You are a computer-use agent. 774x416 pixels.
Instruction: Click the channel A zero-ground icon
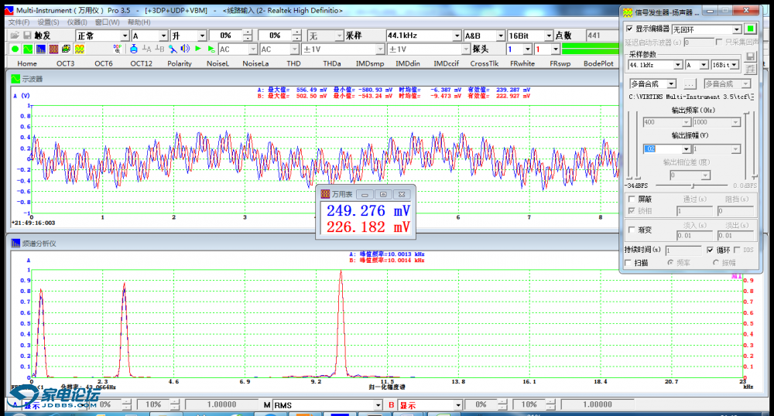(x=146, y=49)
